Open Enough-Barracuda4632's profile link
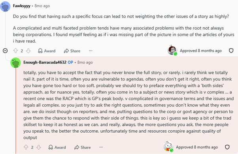The image size is (238, 154). tap(45, 62)
